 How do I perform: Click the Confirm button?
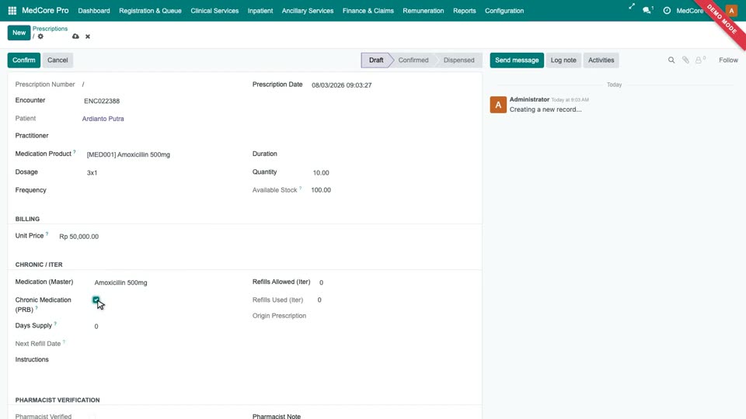24,61
